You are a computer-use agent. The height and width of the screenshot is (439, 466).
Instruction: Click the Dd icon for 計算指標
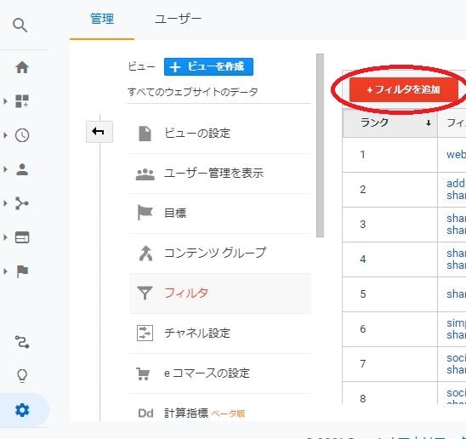pyautogui.click(x=145, y=413)
